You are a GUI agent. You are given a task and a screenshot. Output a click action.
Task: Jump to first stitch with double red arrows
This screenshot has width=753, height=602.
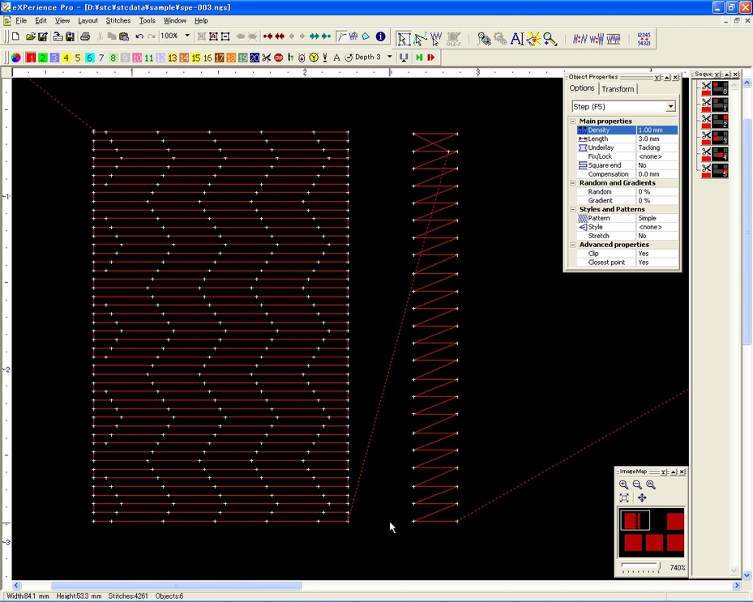[280, 36]
